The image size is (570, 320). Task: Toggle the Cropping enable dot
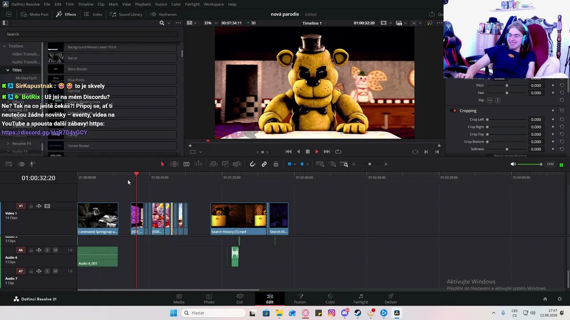click(x=454, y=111)
